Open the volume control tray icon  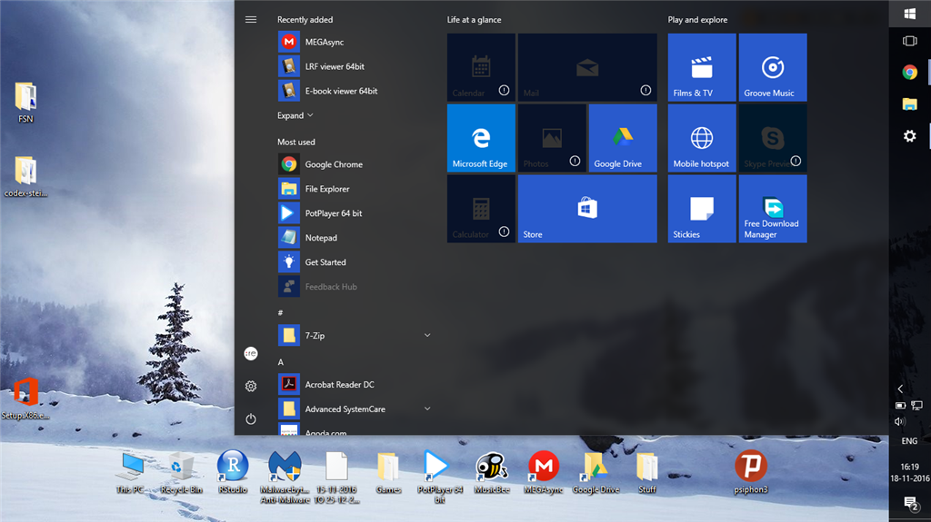(900, 422)
